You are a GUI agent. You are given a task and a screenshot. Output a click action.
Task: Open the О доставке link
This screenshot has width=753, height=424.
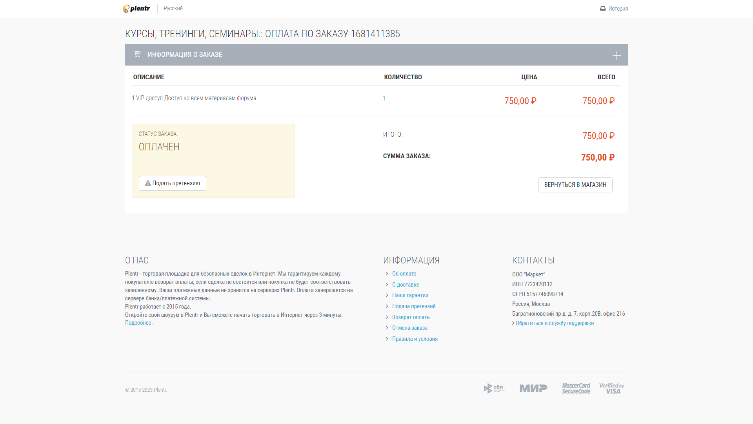406,285
